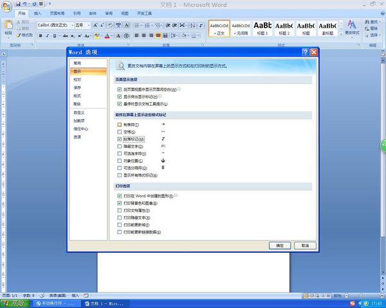Uncheck show white space between pages

pos(120,89)
